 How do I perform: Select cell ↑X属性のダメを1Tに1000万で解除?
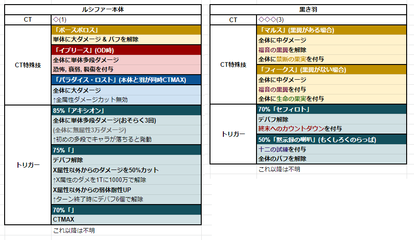126,180
